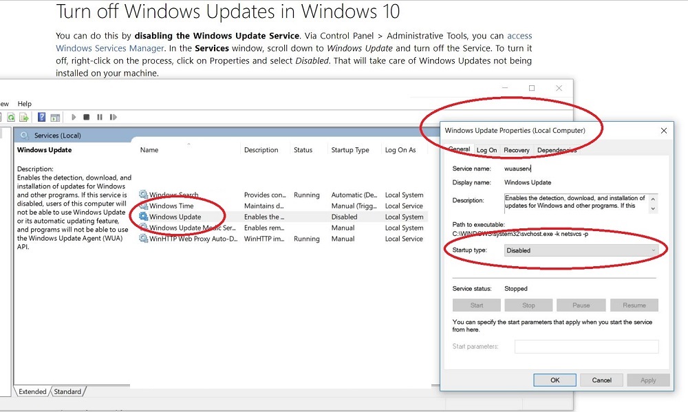This screenshot has height=412, width=688.
Task: Click OK in the Properties dialog
Action: [555, 380]
